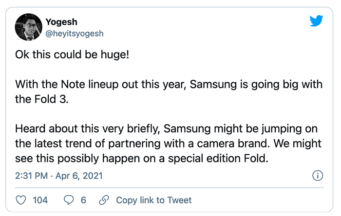
Task: Click the 104 likes count
Action: pyautogui.click(x=40, y=200)
